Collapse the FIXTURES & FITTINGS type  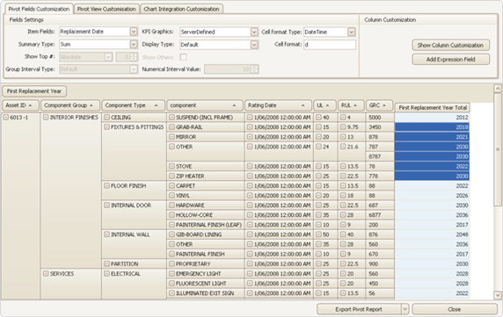pos(106,127)
